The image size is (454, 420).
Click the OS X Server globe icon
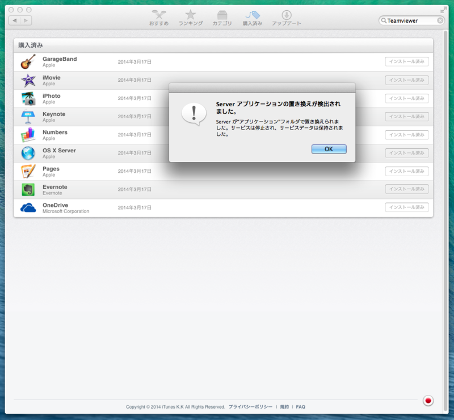point(28,153)
